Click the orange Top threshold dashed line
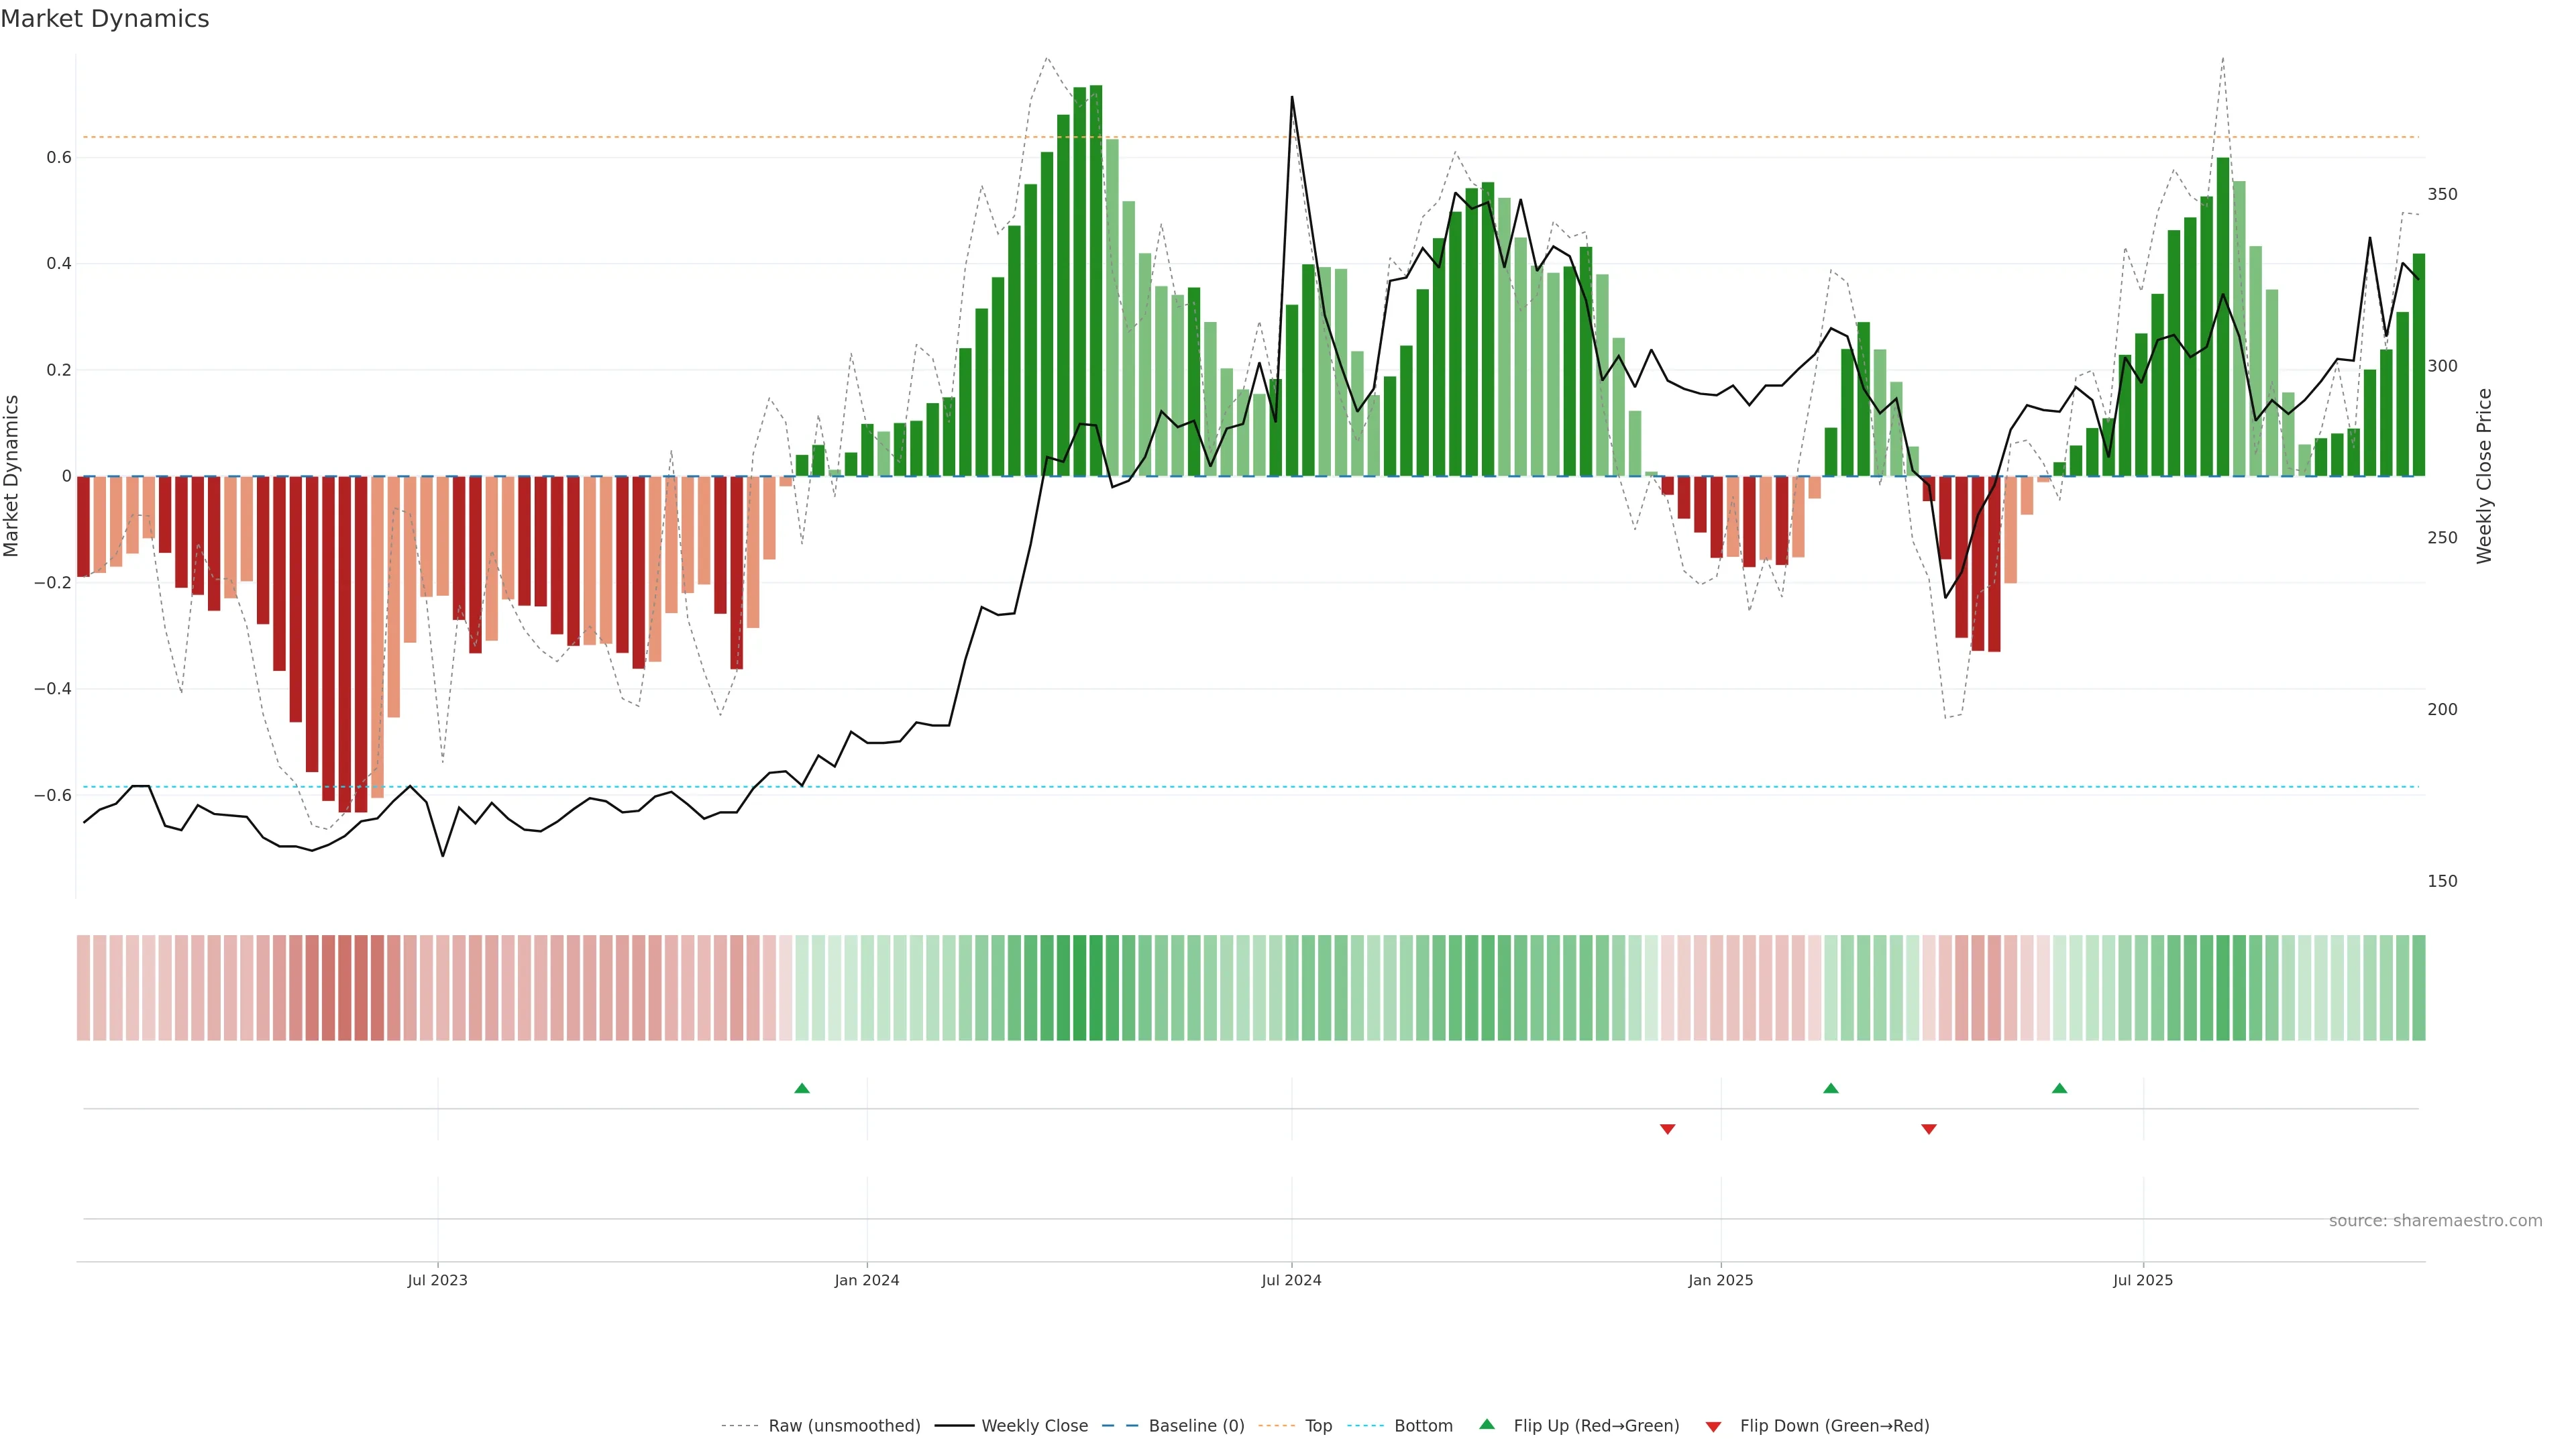This screenshot has height=1449, width=2576. [x=600, y=137]
